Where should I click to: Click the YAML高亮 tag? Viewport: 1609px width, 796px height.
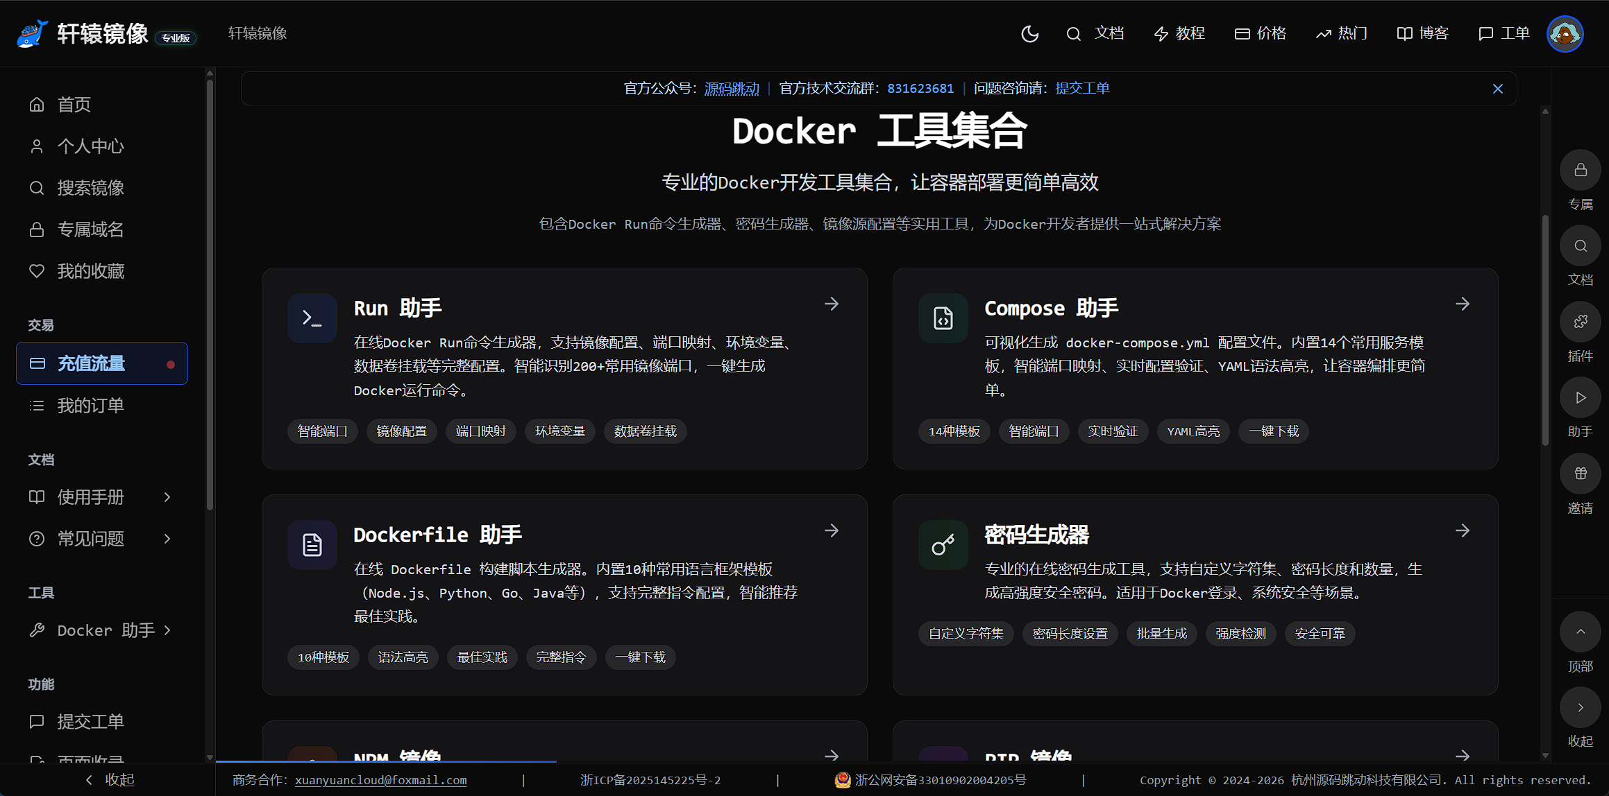tap(1193, 431)
